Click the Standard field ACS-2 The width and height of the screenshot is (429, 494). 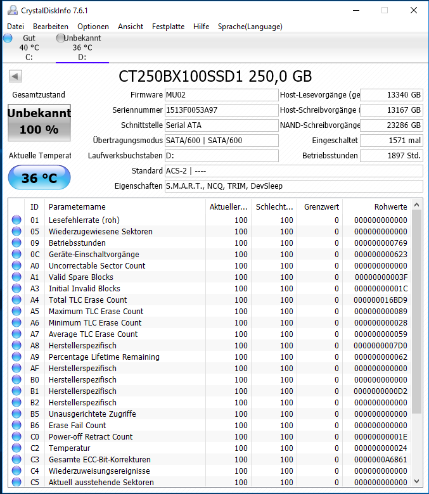coord(294,171)
